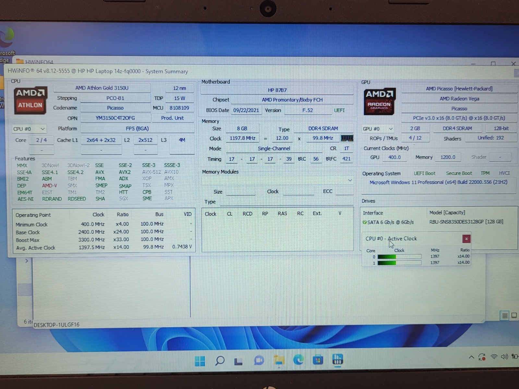Click BIOS version F.52 field
Viewport: 519px width, 389px height.
coord(308,110)
